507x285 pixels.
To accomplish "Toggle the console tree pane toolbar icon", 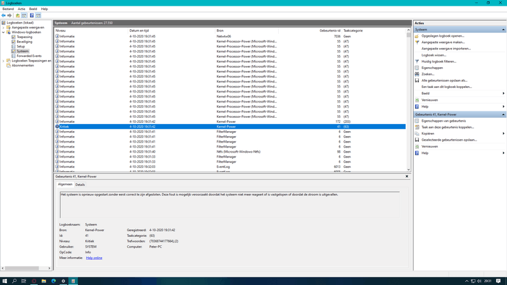I will pos(24,15).
